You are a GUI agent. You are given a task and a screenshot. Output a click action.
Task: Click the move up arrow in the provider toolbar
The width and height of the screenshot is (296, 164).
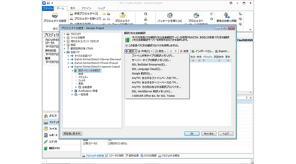point(176,51)
